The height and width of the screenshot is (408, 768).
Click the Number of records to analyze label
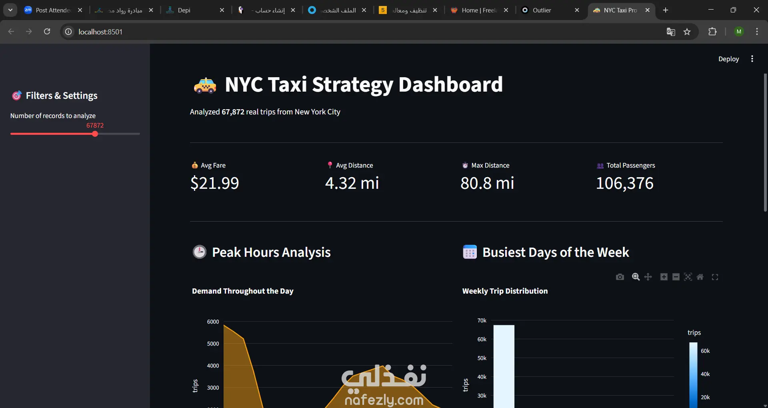tap(53, 116)
